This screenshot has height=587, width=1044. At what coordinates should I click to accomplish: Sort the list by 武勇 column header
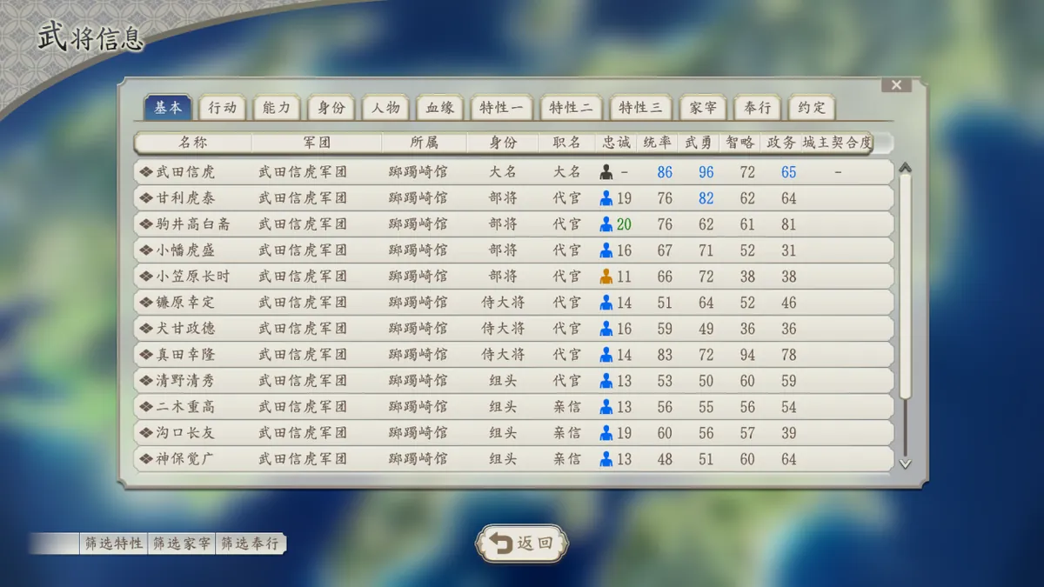pyautogui.click(x=699, y=143)
